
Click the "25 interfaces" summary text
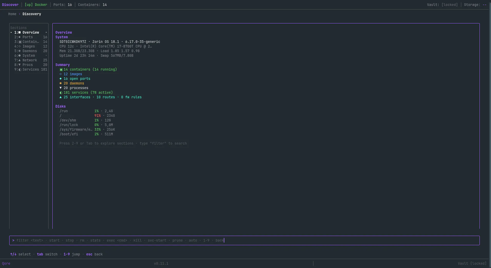tap(77, 97)
